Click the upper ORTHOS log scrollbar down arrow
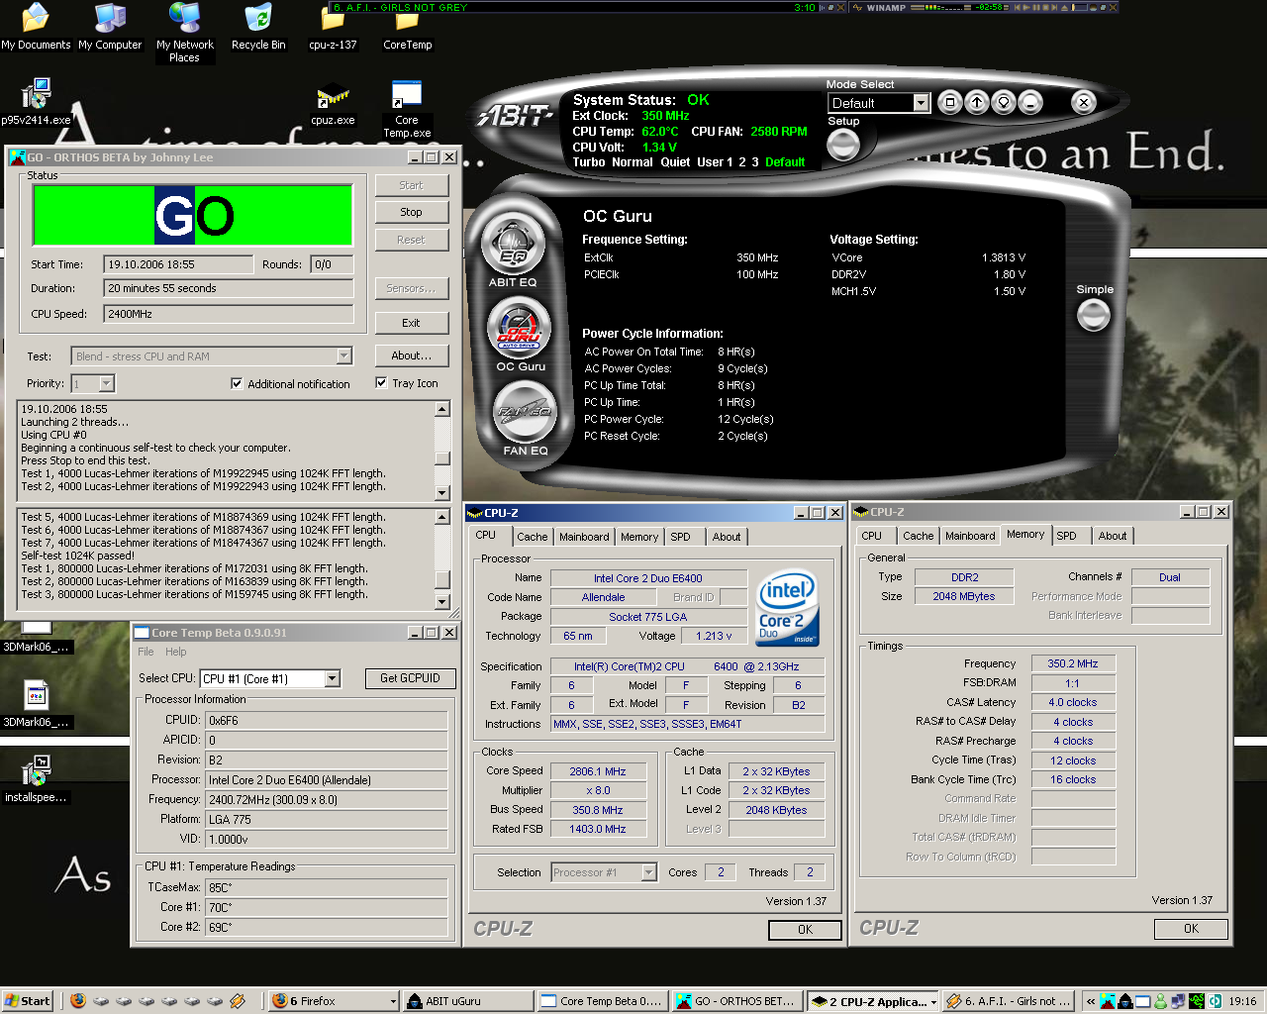 click(x=442, y=493)
